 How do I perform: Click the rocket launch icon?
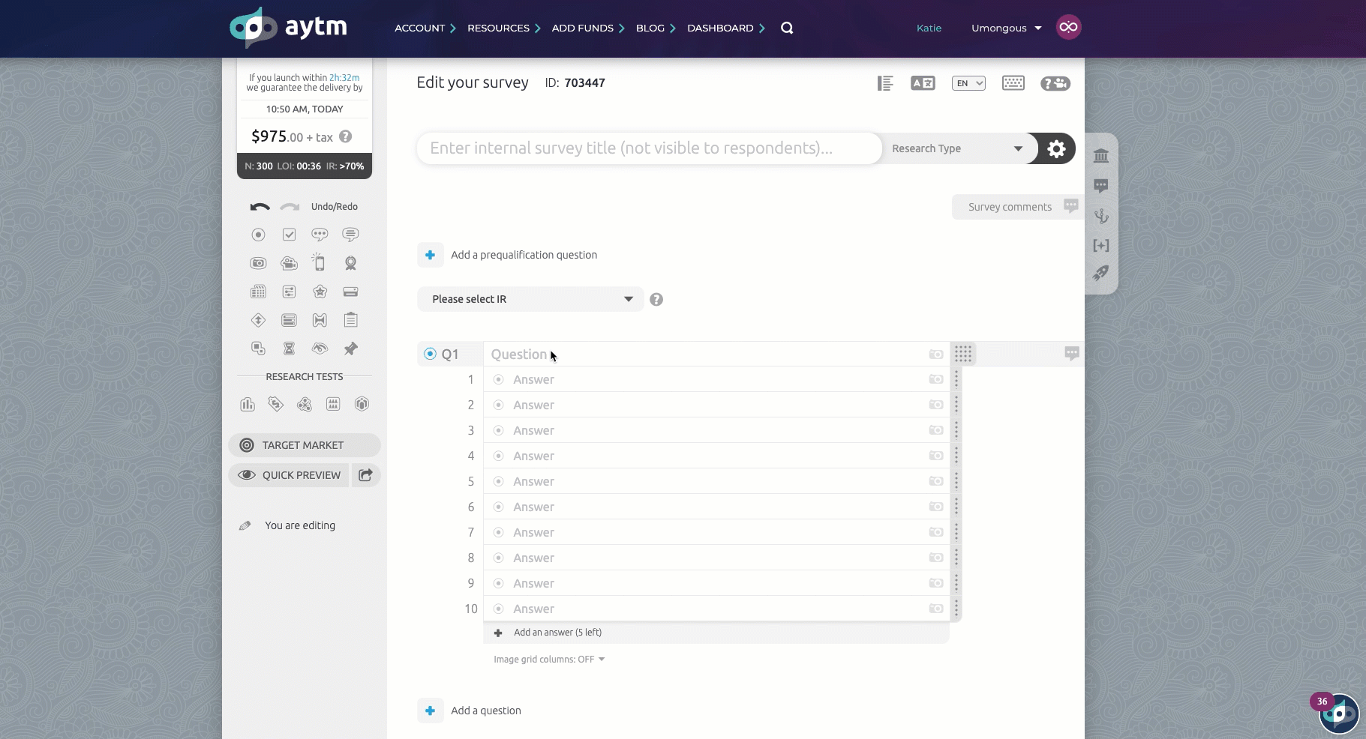[x=1100, y=274]
